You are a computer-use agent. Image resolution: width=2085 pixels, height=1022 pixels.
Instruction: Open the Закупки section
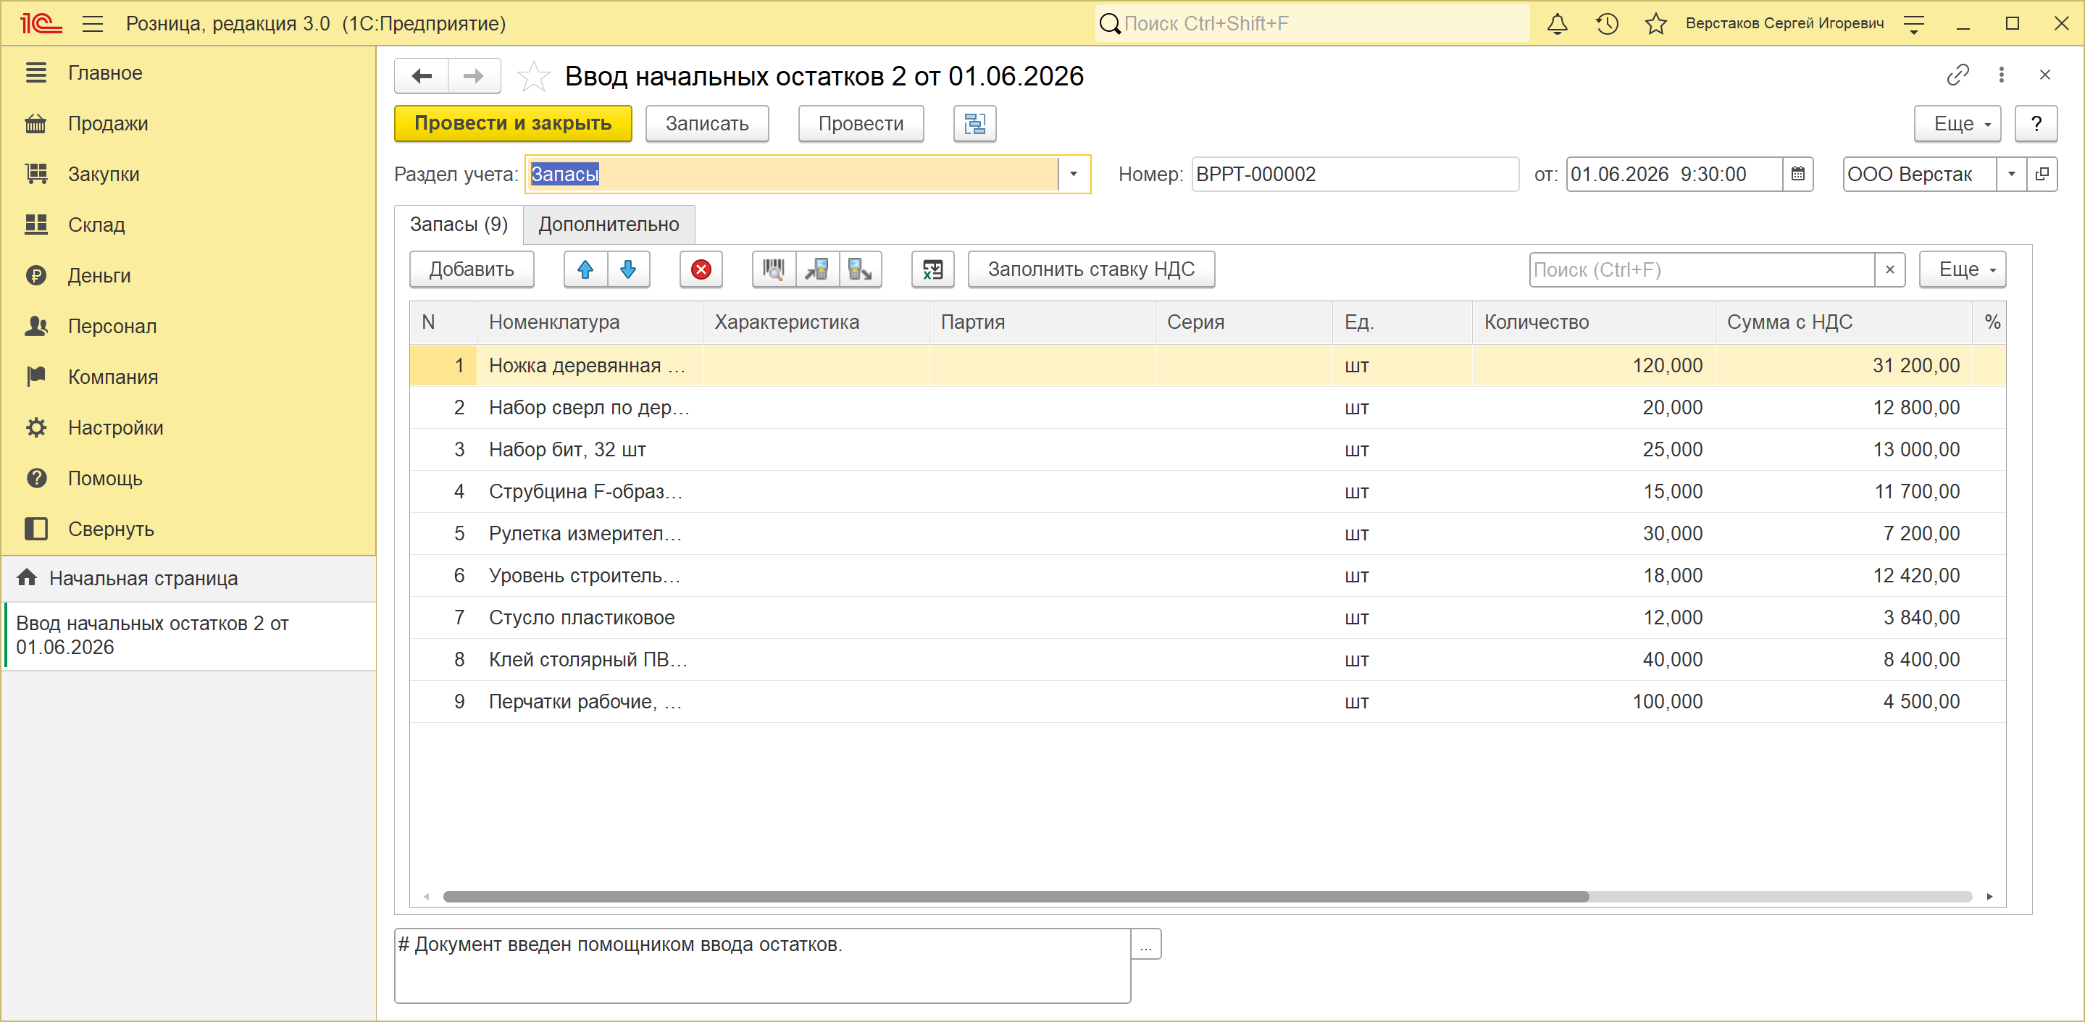(x=104, y=174)
